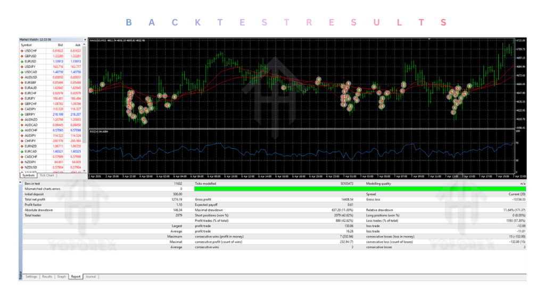Click Gross profit value 14408.54

coord(347,200)
